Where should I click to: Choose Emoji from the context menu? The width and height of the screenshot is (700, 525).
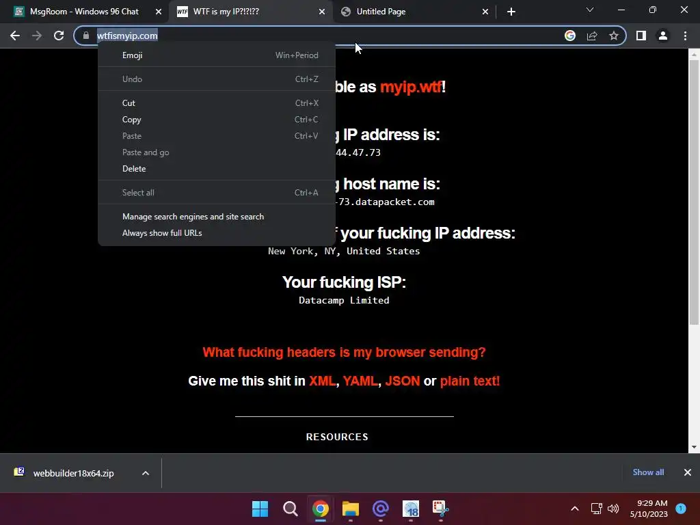pos(217,55)
